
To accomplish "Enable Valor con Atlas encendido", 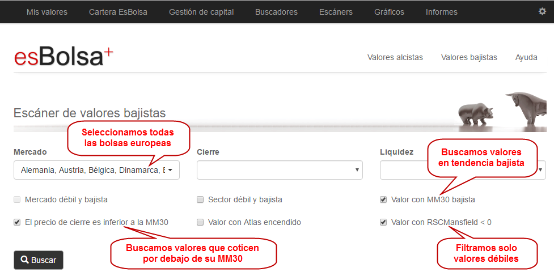I will 200,222.
